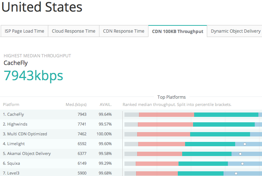The image size is (262, 176).
Task: Click the white circle marker on Akamai bar
Action: [x=240, y=154]
